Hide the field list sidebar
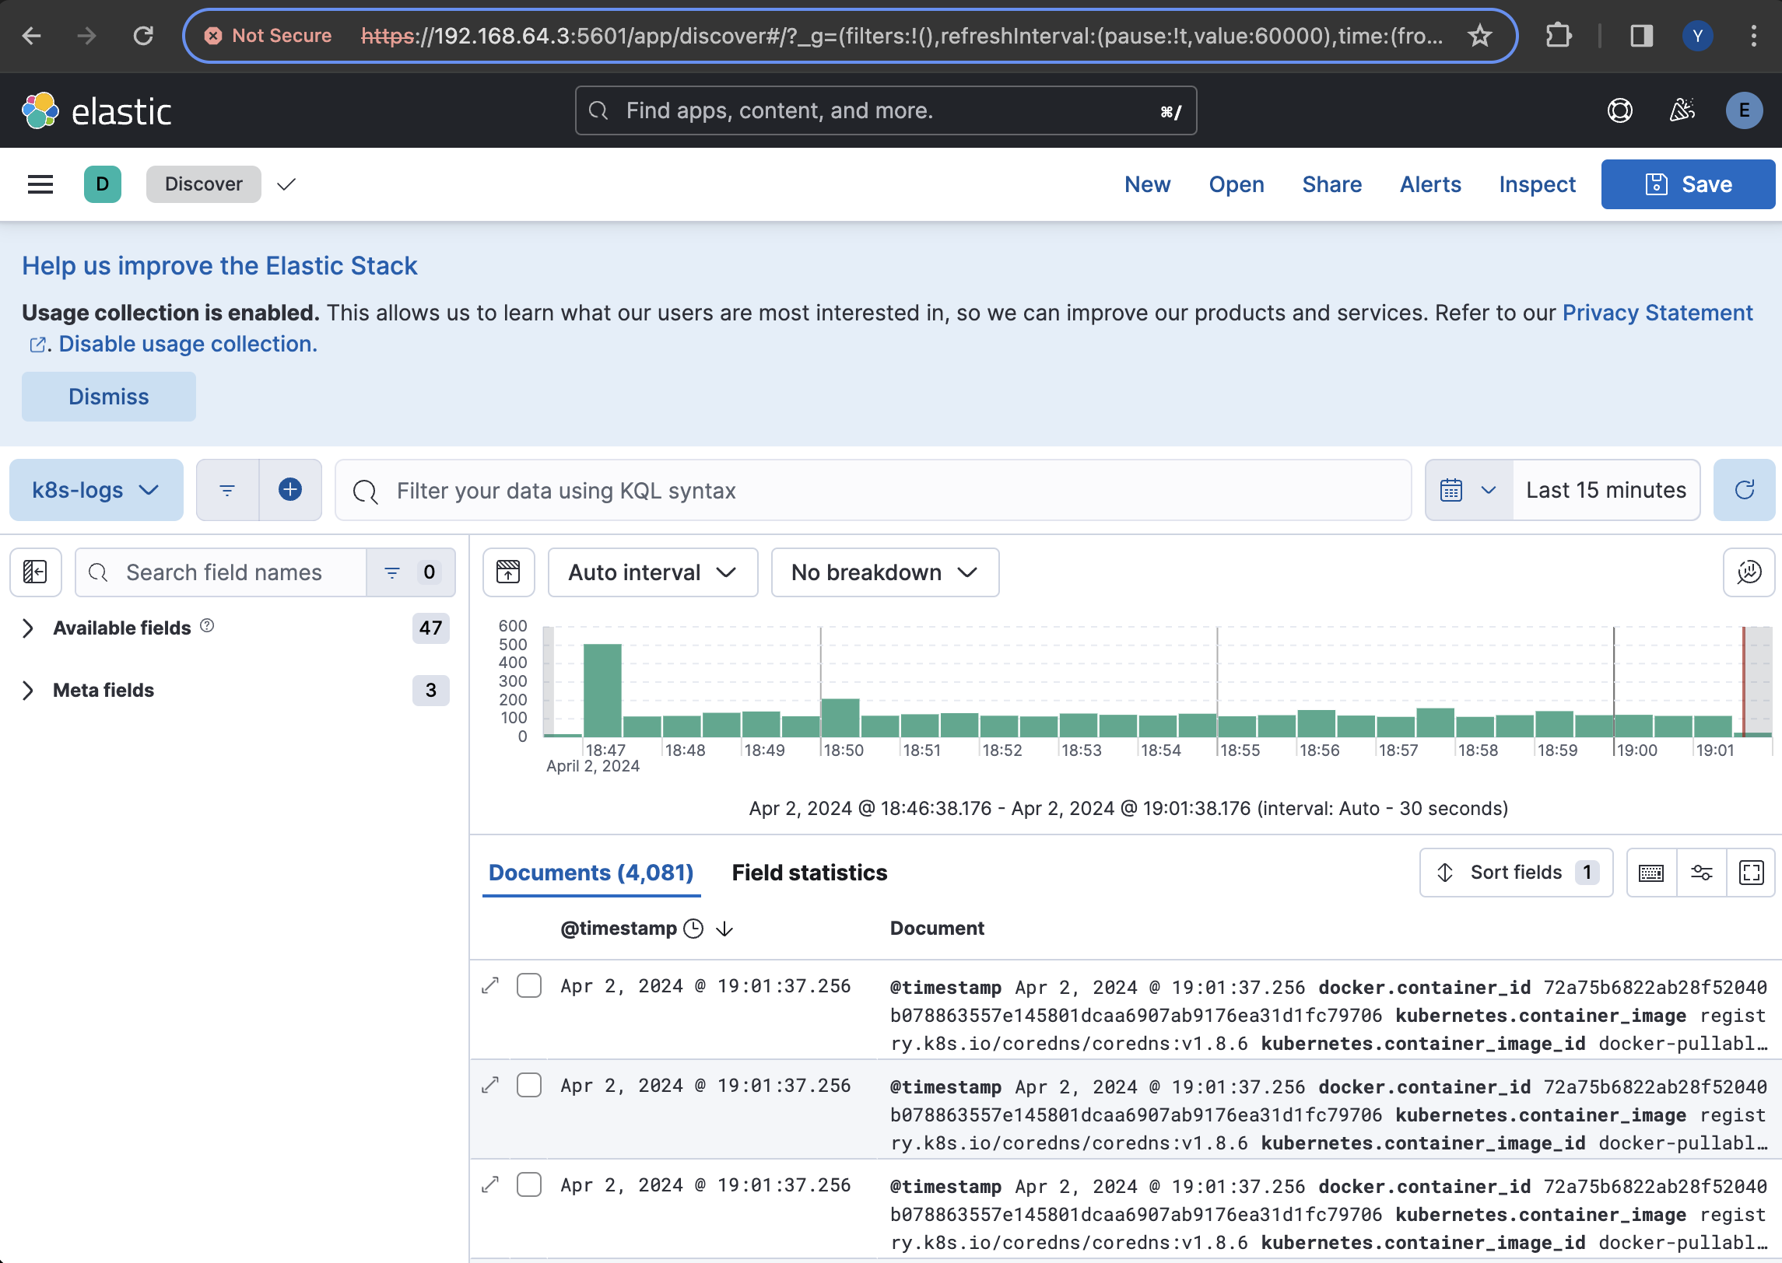 [36, 572]
